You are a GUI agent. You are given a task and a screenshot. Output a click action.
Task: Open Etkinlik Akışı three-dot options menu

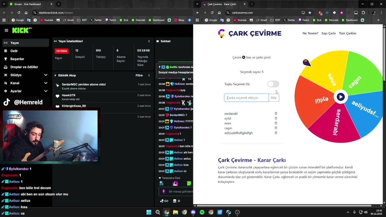click(149, 75)
